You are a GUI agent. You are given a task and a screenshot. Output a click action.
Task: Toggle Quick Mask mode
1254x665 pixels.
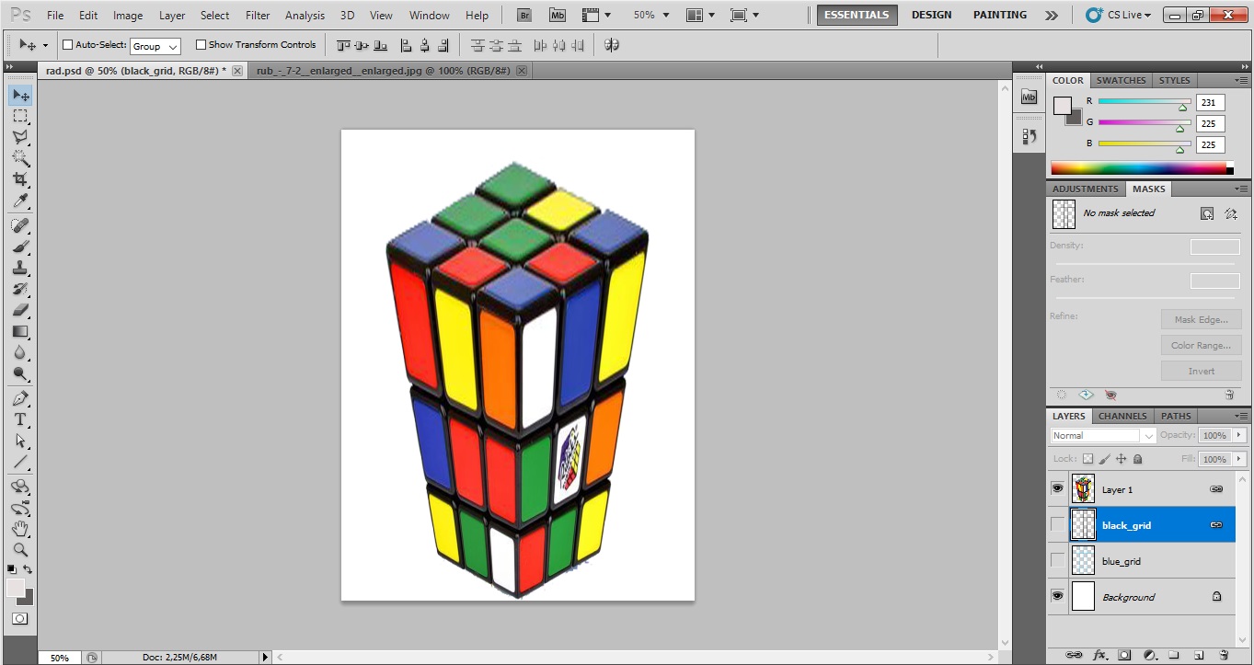click(x=20, y=619)
